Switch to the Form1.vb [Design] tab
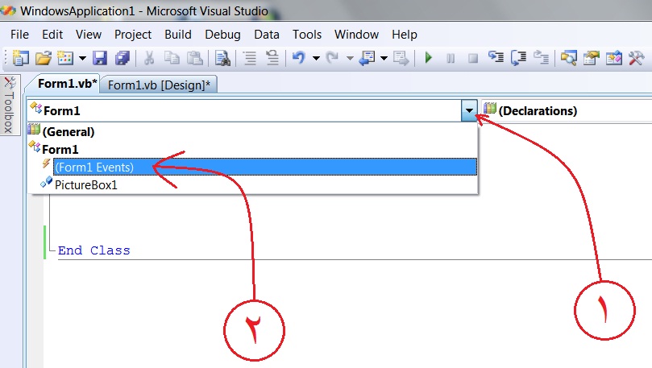 point(159,85)
